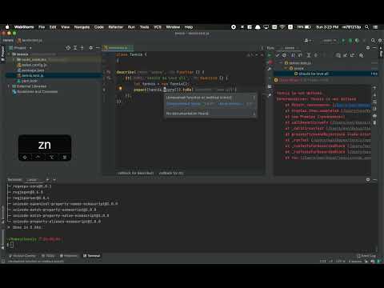The width and height of the screenshot is (384, 288).
Task: Open the Navigate menu
Action: coord(82,27)
